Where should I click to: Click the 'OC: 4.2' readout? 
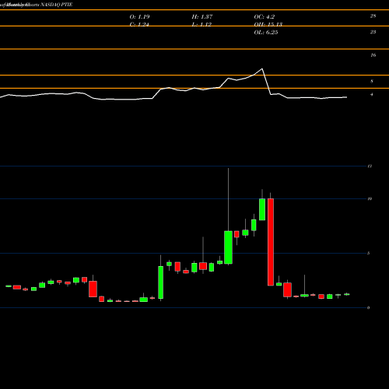(x=265, y=17)
